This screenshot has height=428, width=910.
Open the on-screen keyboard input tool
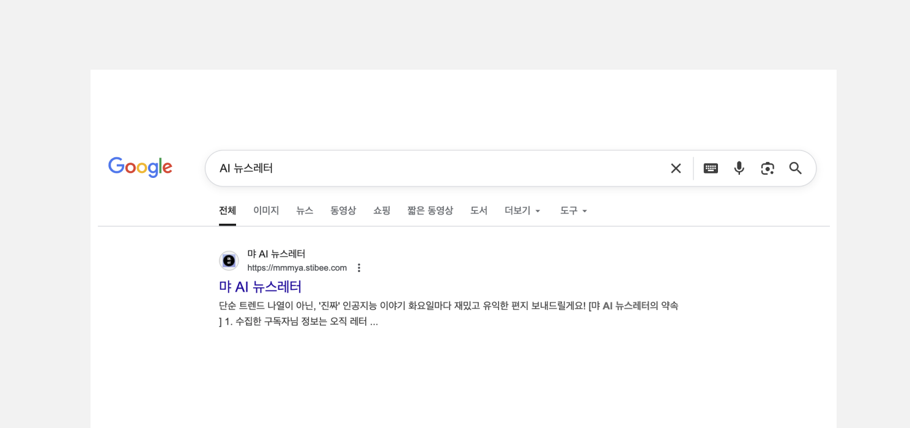(x=711, y=168)
